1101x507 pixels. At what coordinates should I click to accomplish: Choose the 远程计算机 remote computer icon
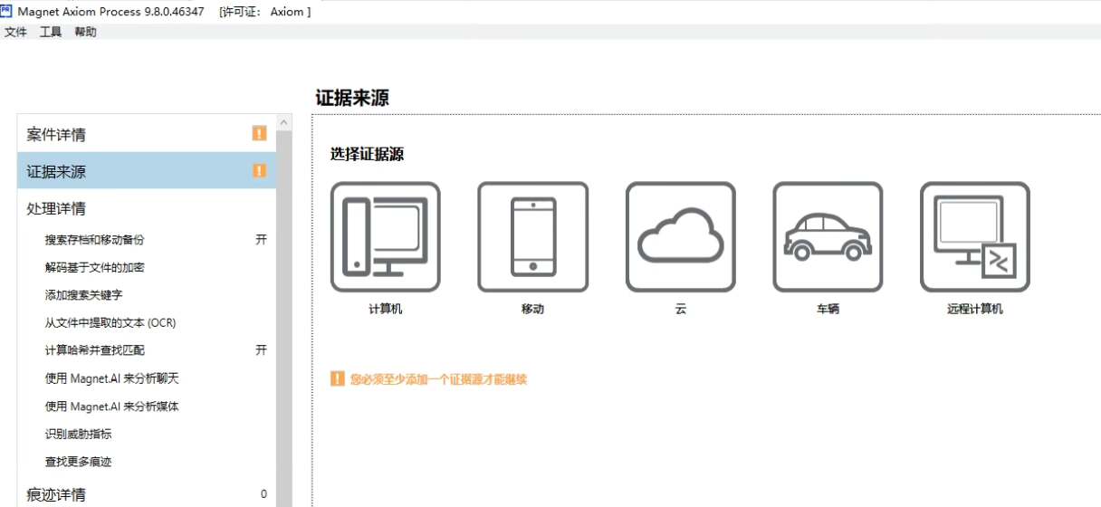pyautogui.click(x=975, y=237)
